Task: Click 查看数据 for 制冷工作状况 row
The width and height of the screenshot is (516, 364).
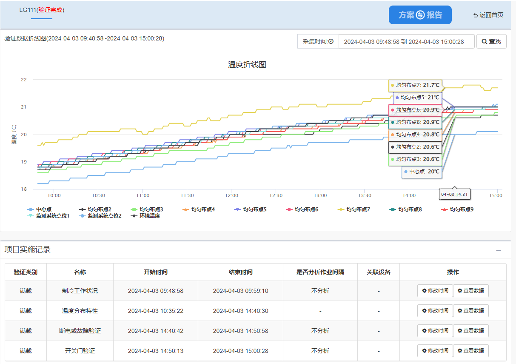Action: coord(470,291)
